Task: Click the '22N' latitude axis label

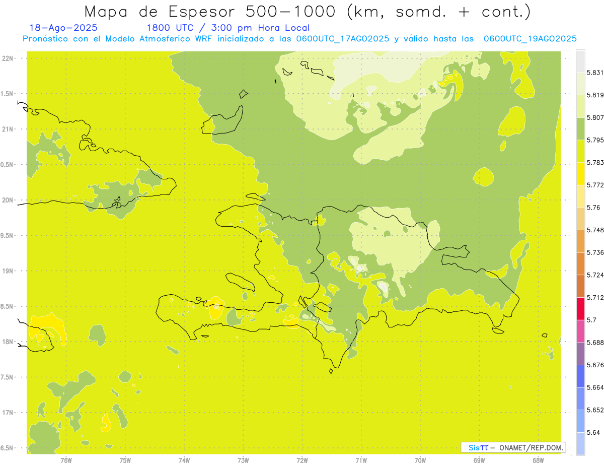Action: 7,58
